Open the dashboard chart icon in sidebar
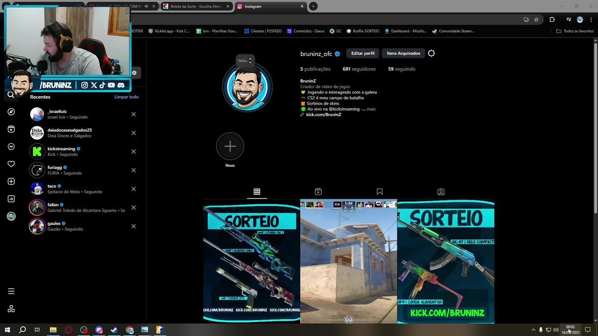 pos(11,199)
